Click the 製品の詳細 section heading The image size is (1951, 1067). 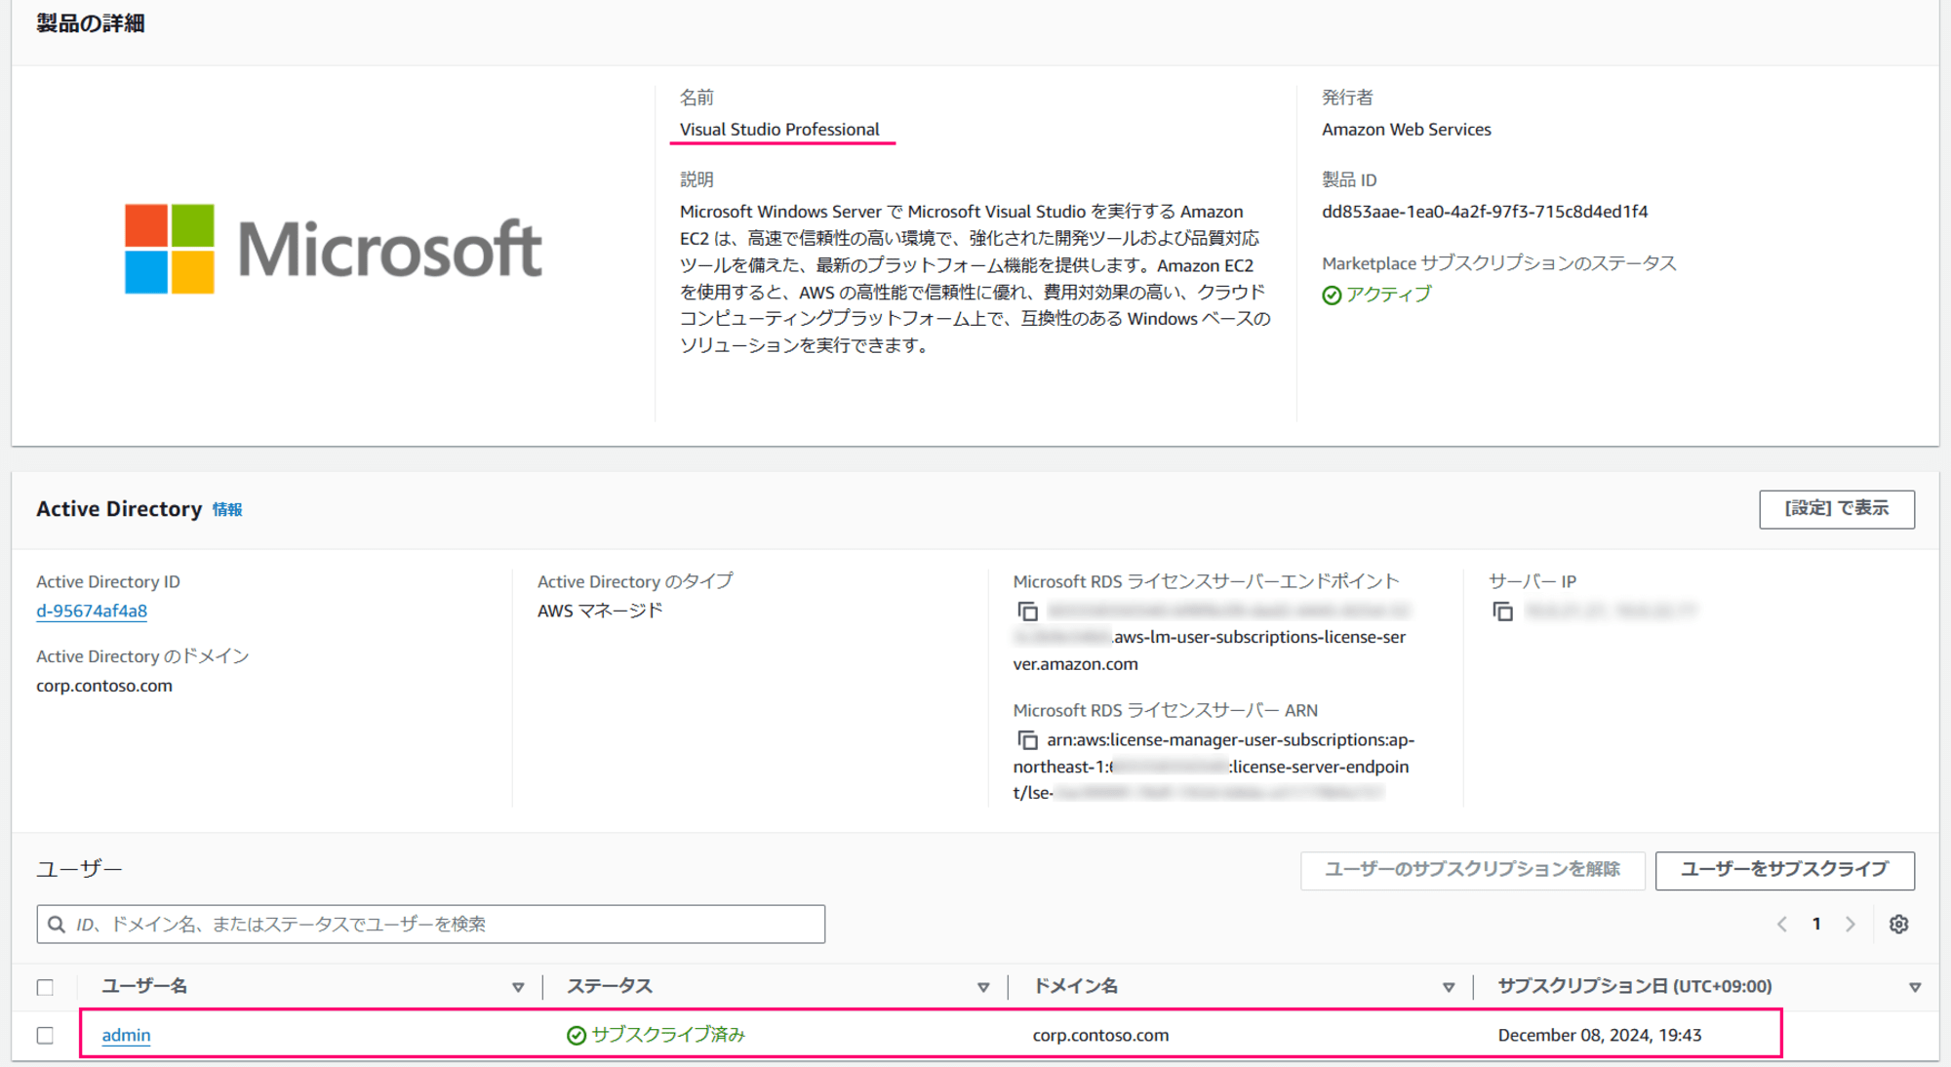91,23
